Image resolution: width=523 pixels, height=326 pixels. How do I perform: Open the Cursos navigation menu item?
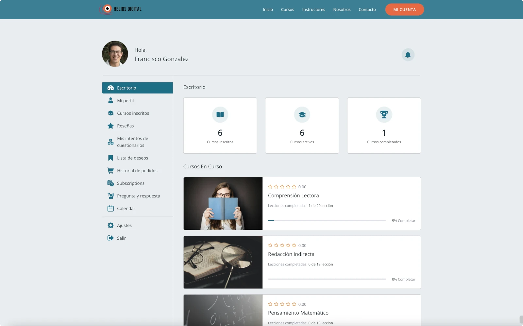point(287,9)
